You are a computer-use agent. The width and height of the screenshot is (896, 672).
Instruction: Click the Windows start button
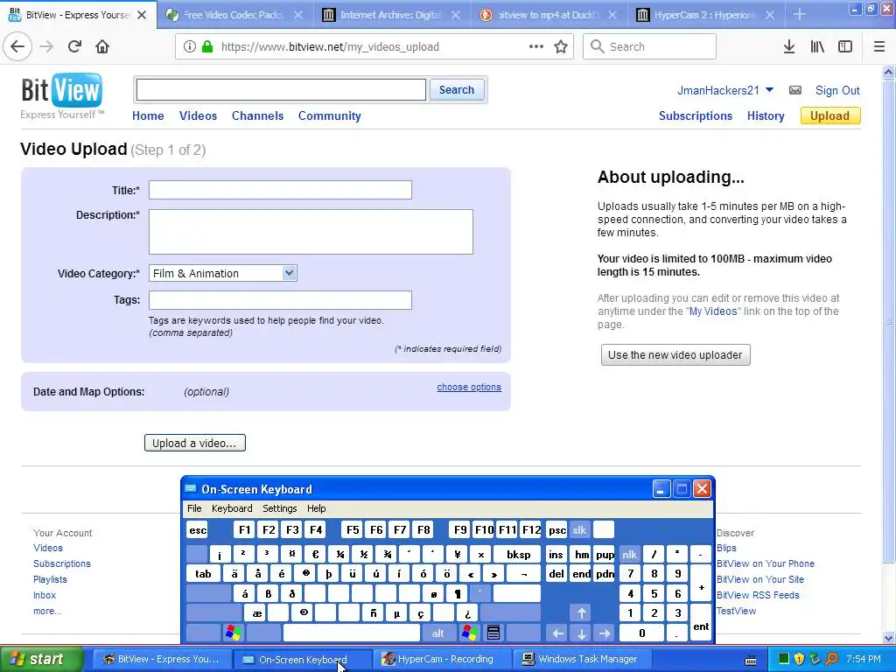pos(41,659)
